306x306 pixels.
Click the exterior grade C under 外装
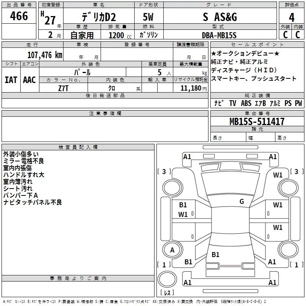click(285, 35)
